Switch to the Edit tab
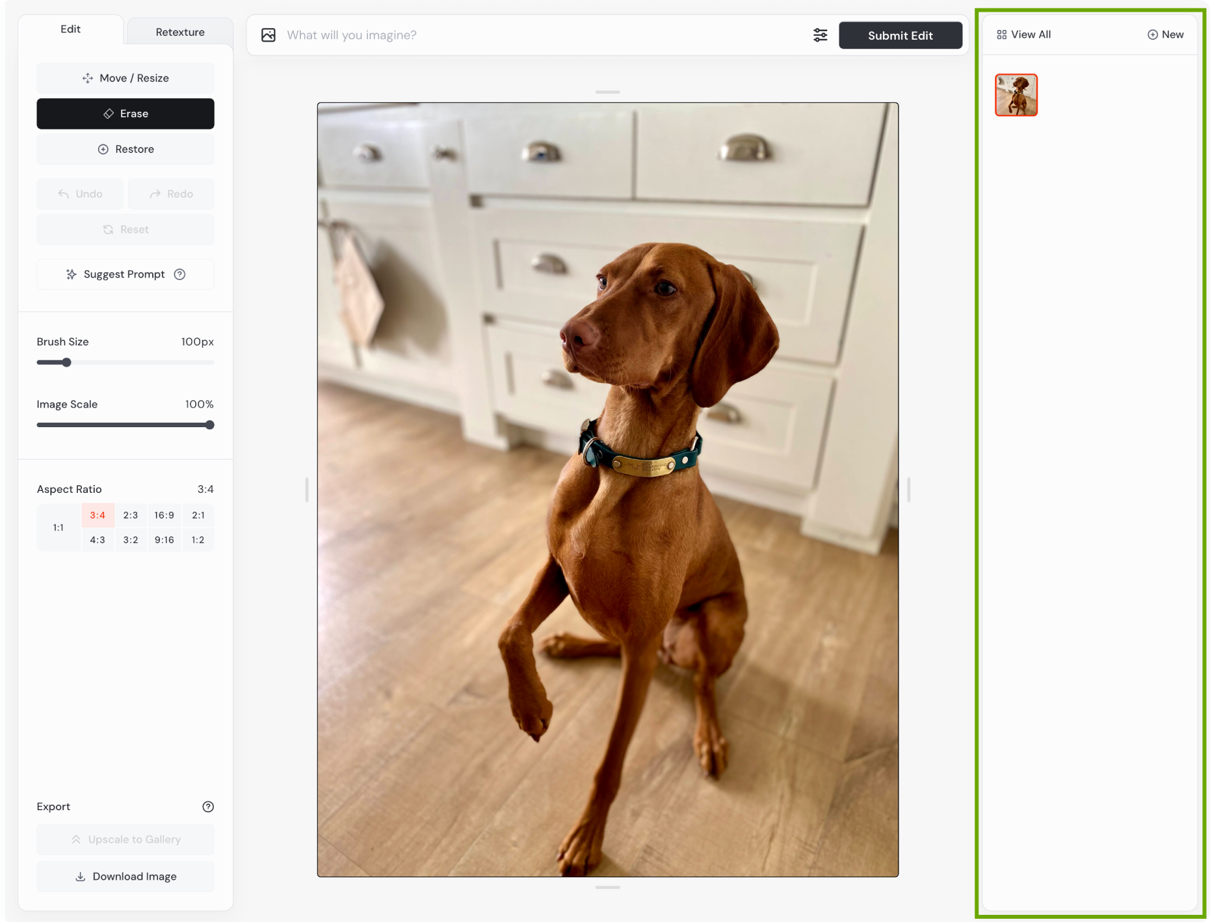Screen dimensions: 1210x922 pyautogui.click(x=70, y=29)
